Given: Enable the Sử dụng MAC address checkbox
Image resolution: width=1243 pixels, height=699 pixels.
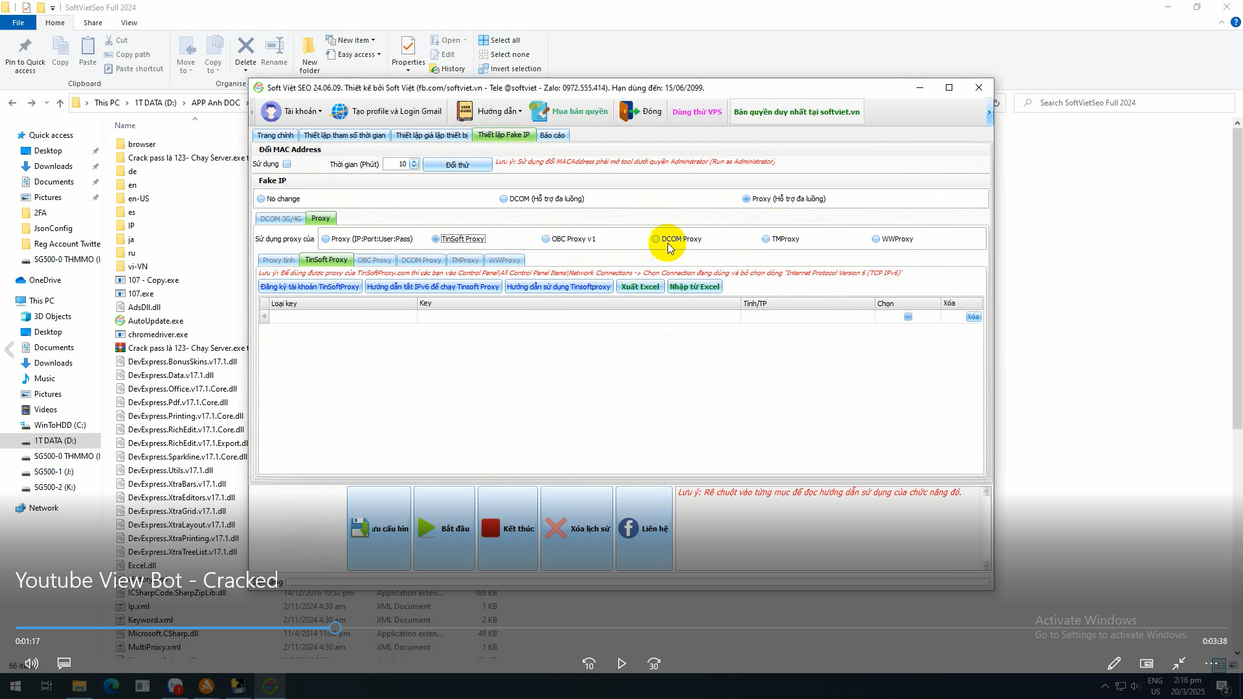Looking at the screenshot, I should pyautogui.click(x=287, y=164).
